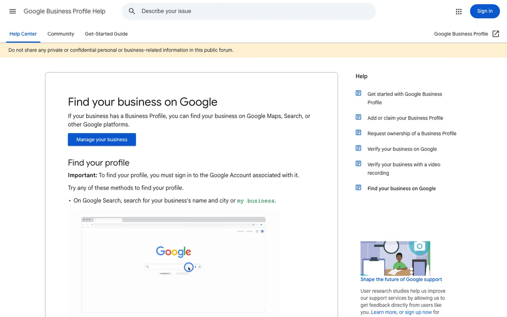The width and height of the screenshot is (507, 317).
Task: Click the Manage your business button
Action: pos(102,139)
